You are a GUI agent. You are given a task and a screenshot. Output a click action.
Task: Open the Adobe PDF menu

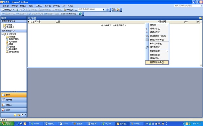pyautogui.click(x=68, y=6)
